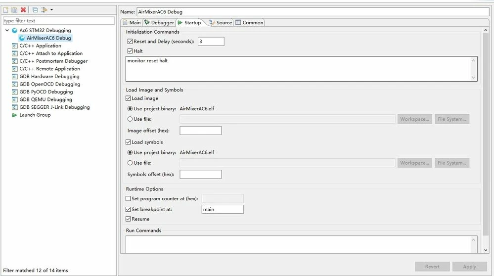Click the Filter launch configurations icon

(44, 10)
